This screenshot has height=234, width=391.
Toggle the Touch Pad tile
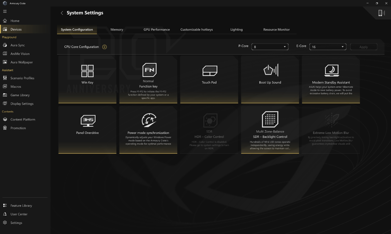point(209,80)
